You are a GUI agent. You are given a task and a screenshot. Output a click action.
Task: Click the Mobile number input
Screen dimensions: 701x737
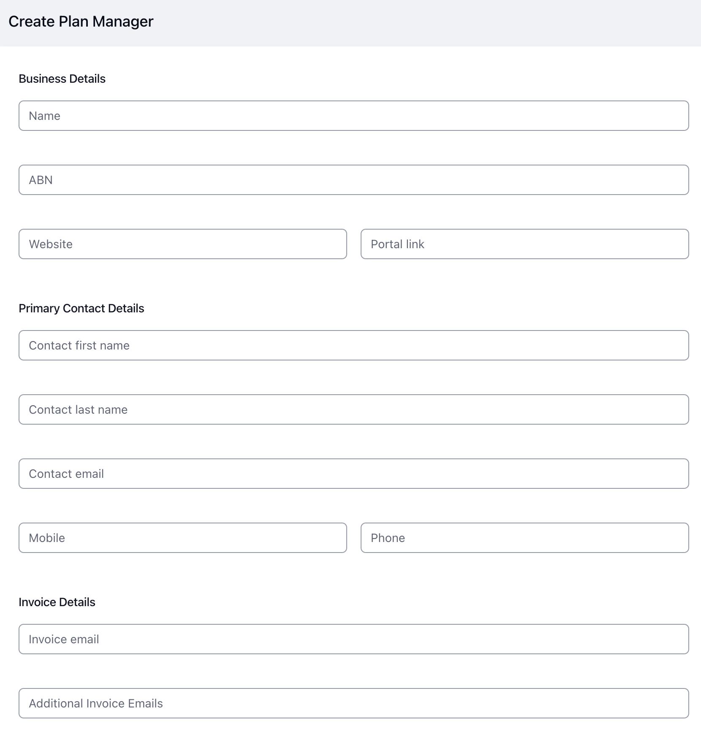(x=182, y=538)
